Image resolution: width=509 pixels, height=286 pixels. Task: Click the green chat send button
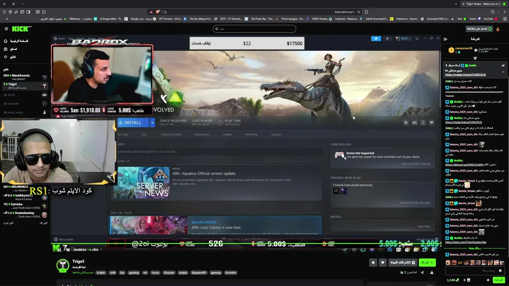click(x=498, y=280)
